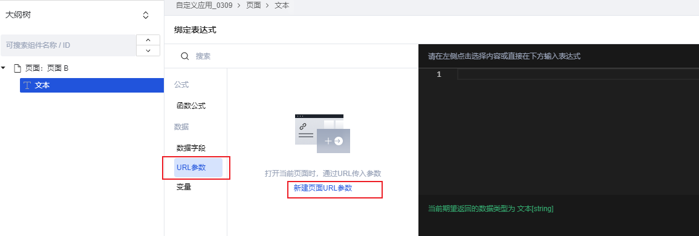Click the 数据 section heading

coord(181,127)
